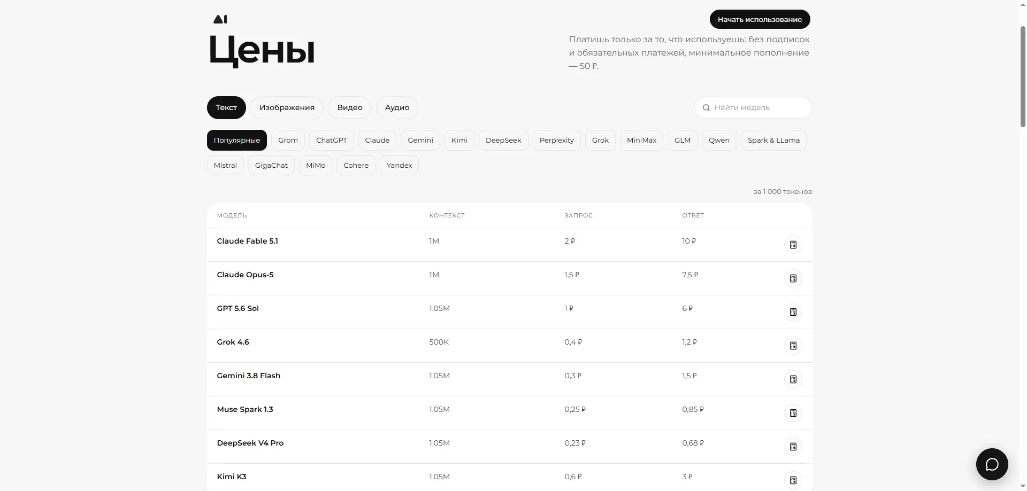
Task: Filter models by Cohere
Action: click(x=356, y=165)
